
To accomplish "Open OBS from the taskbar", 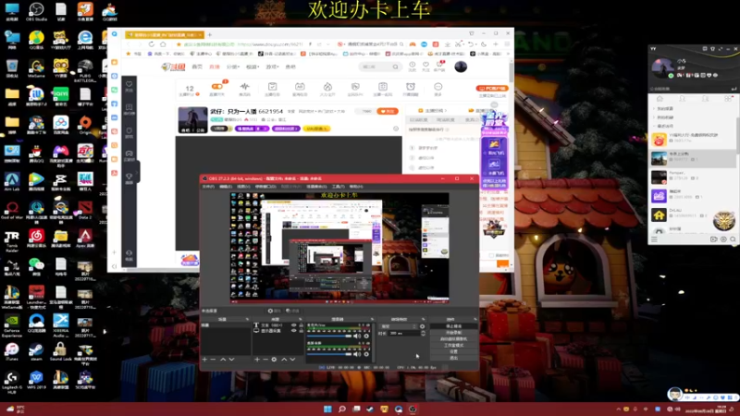I will 413,409.
